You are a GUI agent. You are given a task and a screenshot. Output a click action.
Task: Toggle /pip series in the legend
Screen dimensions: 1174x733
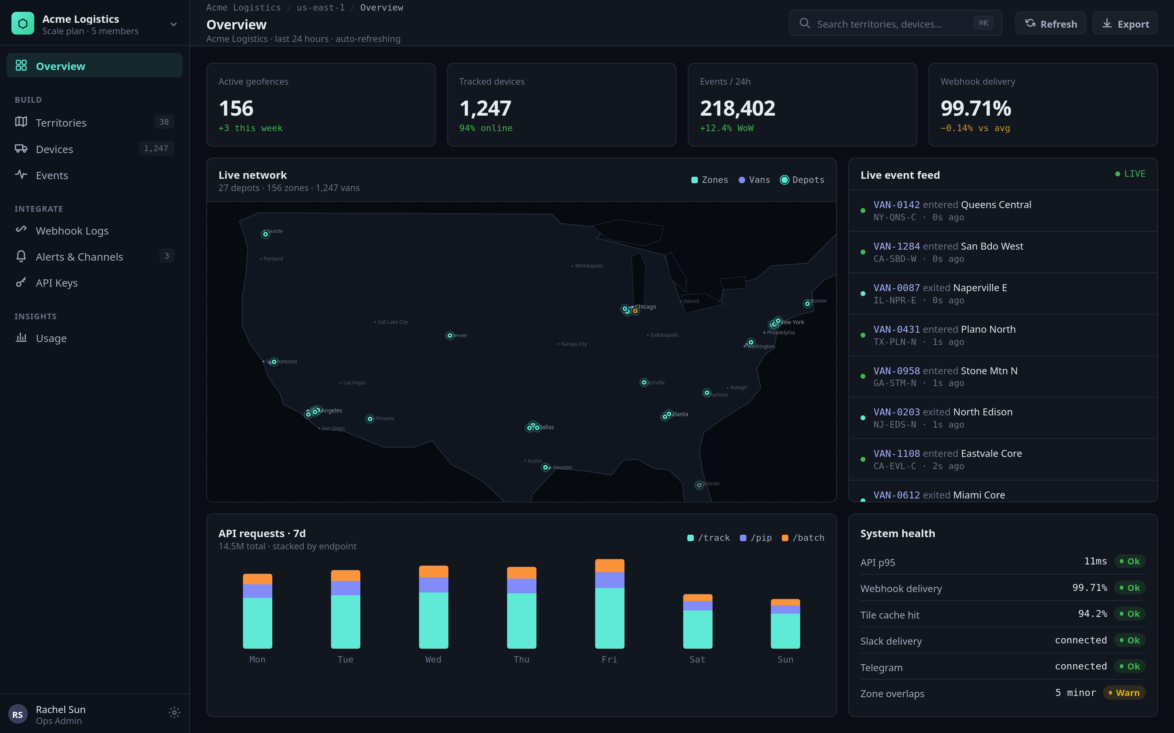point(755,538)
